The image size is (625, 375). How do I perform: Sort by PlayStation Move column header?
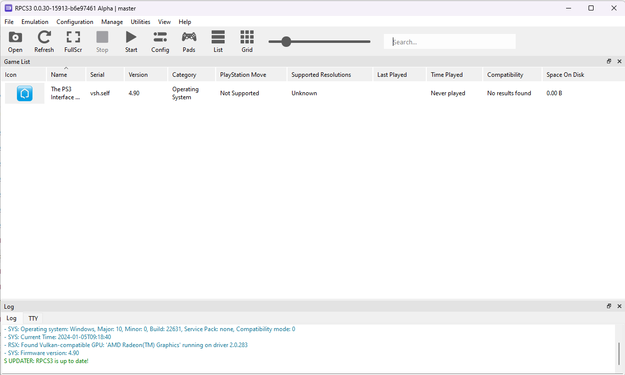[251, 75]
